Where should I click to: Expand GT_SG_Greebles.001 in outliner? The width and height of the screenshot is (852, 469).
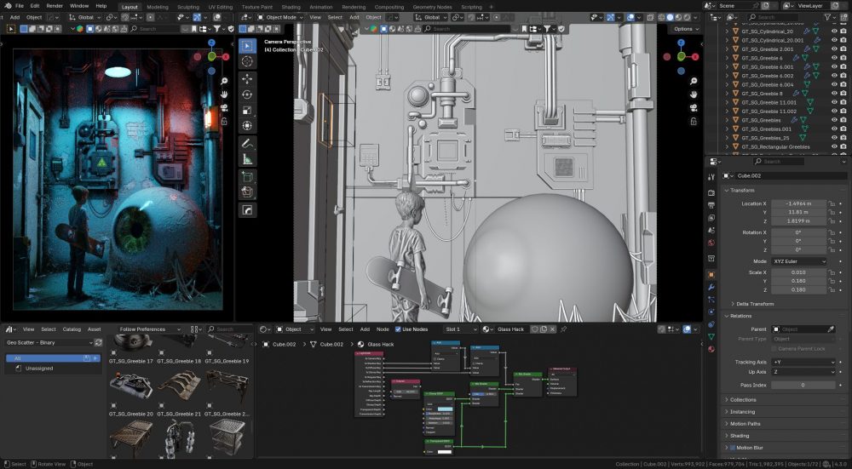727,129
